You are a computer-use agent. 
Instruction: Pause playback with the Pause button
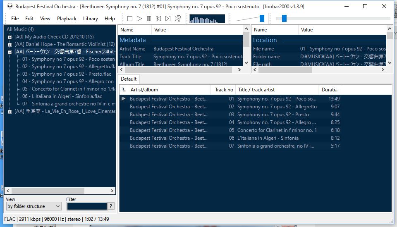pyautogui.click(x=149, y=19)
